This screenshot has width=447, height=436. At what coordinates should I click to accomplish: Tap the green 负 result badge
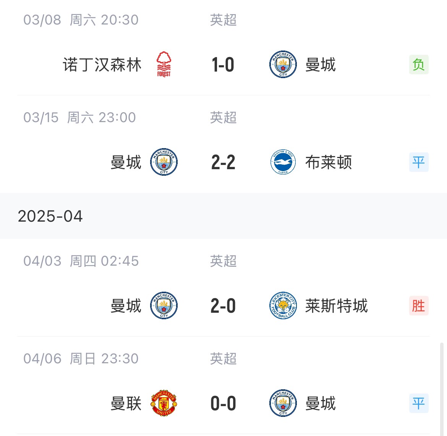pos(419,65)
